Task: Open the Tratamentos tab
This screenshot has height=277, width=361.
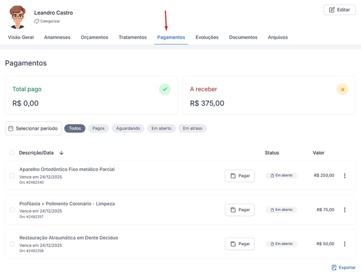Action: coord(133,37)
